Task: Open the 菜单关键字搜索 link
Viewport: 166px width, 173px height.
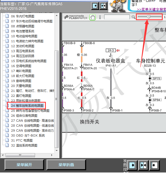Action: (x=151, y=9)
